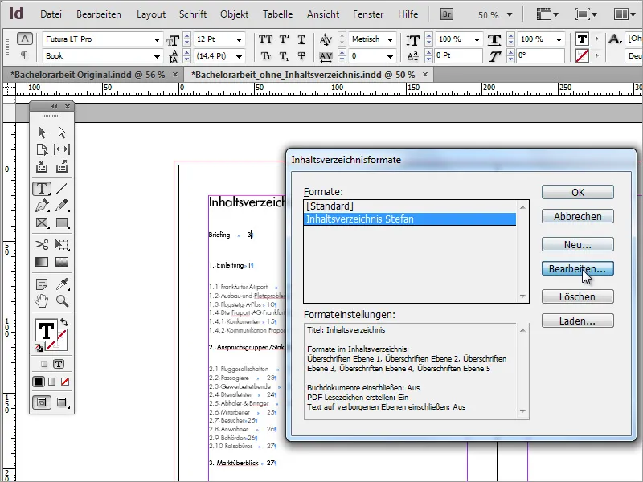Apply Small Caps formatting
The width and height of the screenshot is (643, 482).
pyautogui.click(x=266, y=56)
